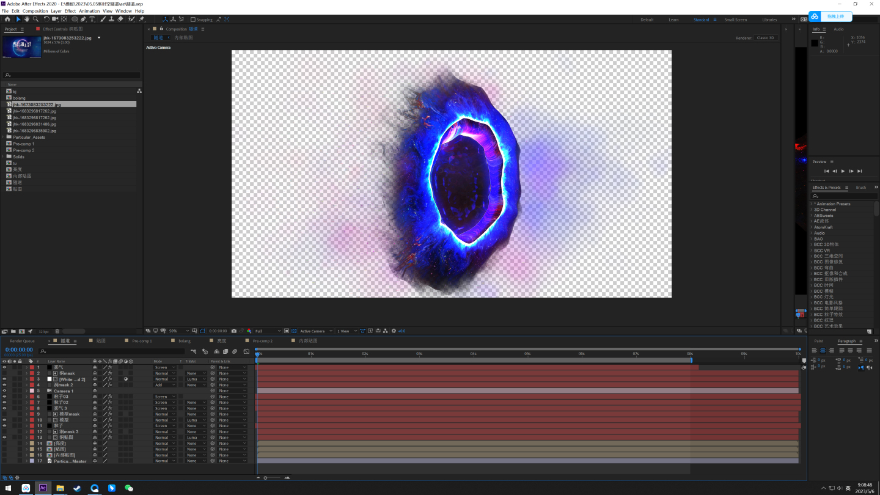Click the 内部贴图 breadcrumb in viewer

tap(183, 38)
